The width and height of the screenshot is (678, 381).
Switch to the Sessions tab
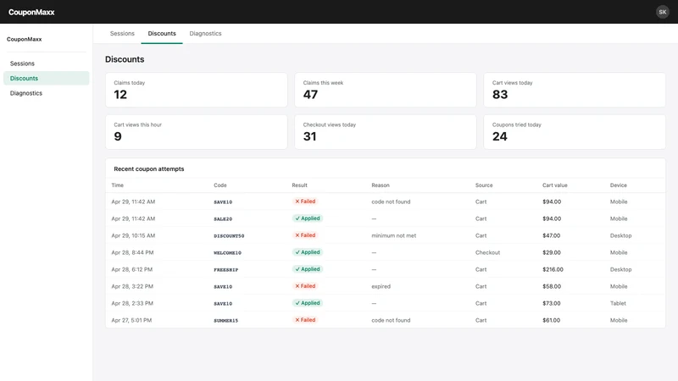pyautogui.click(x=122, y=33)
